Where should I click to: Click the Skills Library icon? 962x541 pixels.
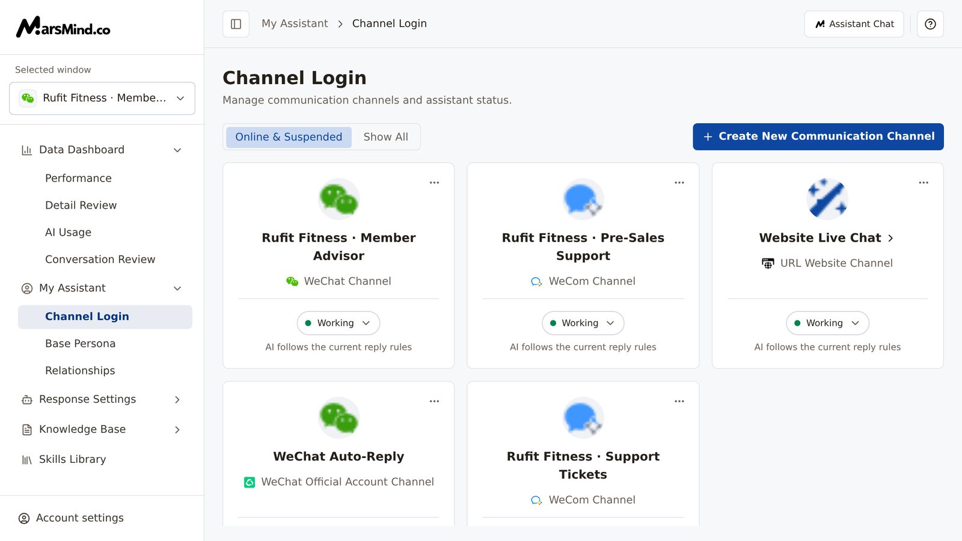point(26,460)
